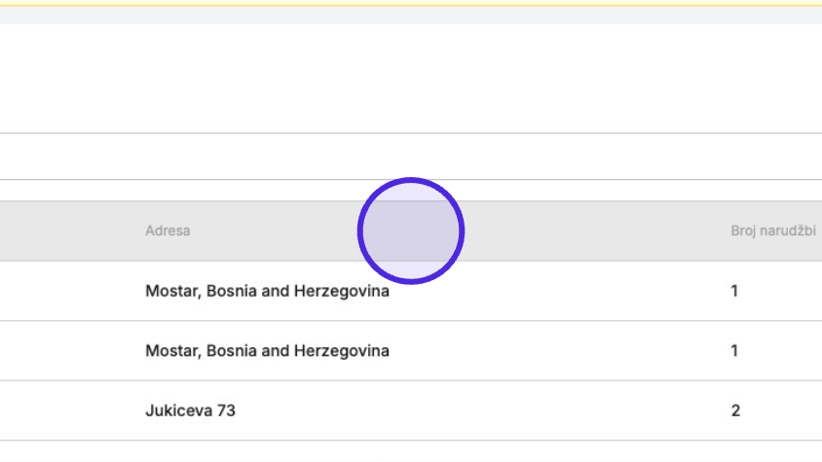
Task: Click the partially visible row below Jukiceva 73
Action: [x=411, y=452]
